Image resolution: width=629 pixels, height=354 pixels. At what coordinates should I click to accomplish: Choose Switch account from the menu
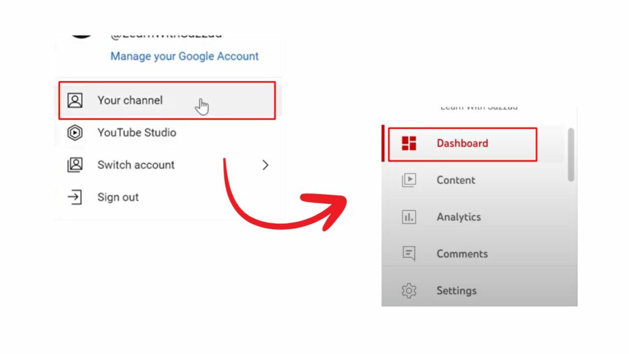pos(135,165)
